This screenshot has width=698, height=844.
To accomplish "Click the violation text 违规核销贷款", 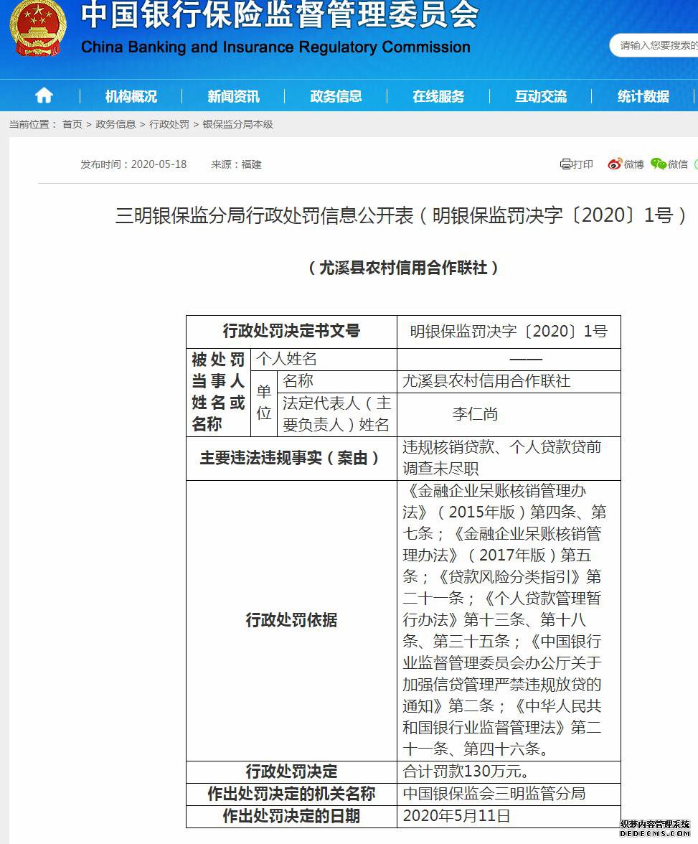I will [448, 446].
